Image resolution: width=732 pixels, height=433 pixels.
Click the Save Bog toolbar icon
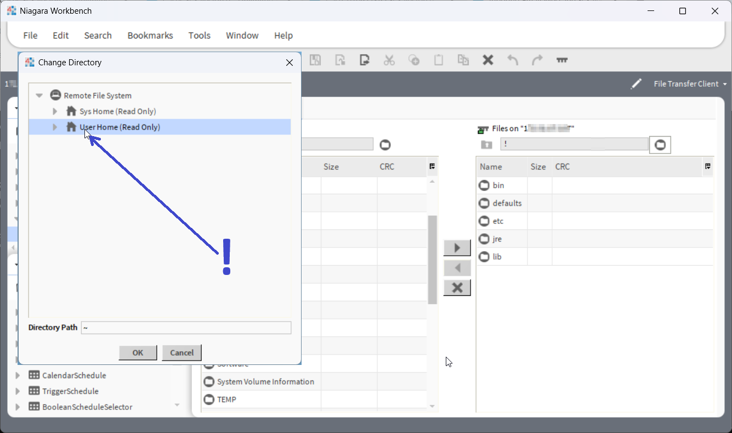coord(340,60)
